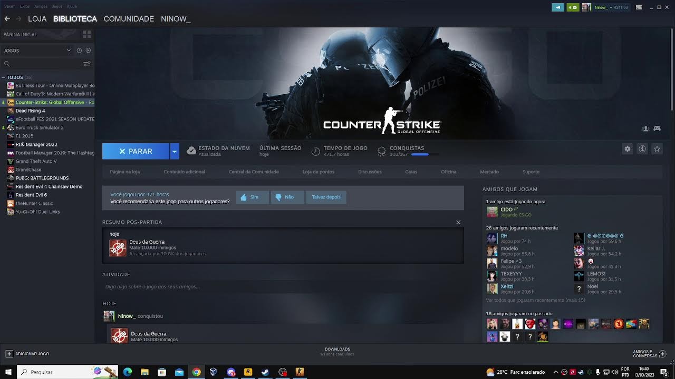Select Euro Truck Simulator 2 in library

tap(40, 128)
